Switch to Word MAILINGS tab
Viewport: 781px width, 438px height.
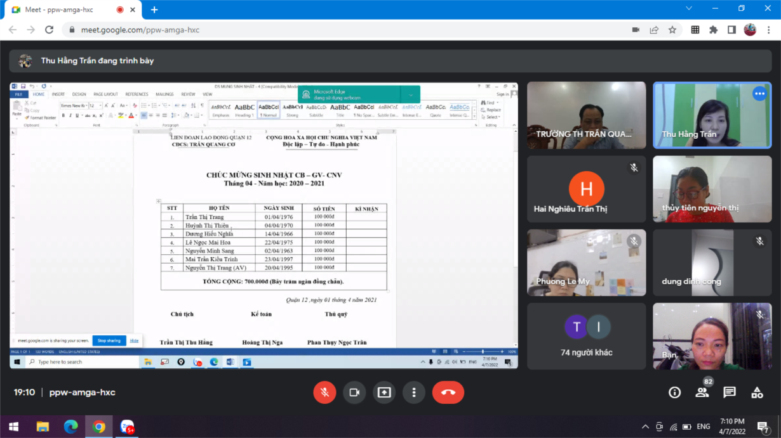[x=164, y=94]
